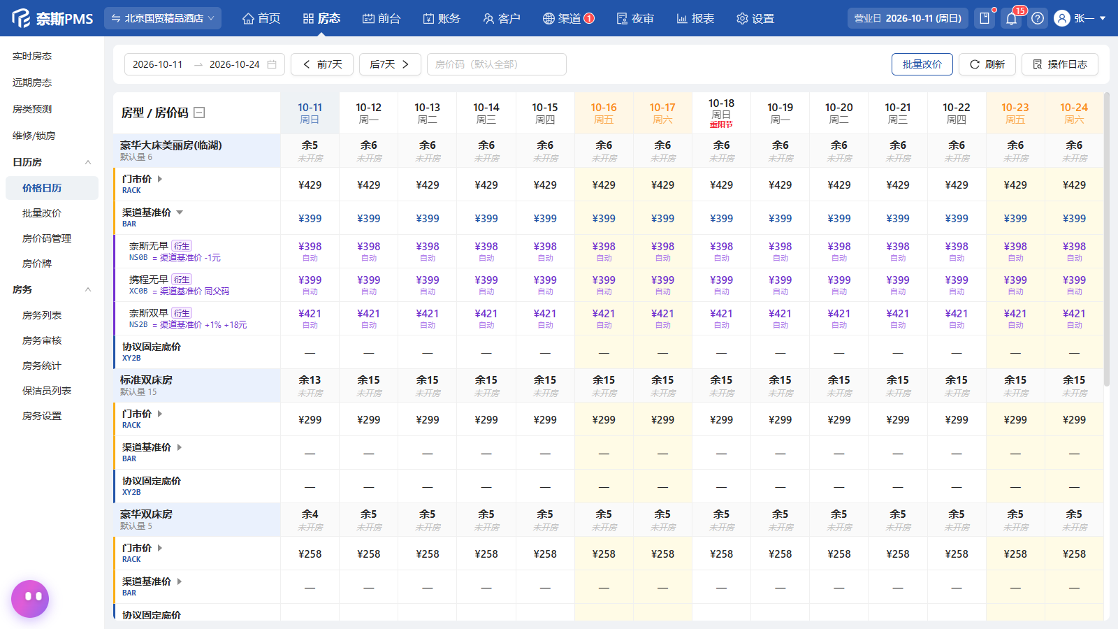This screenshot has height=629, width=1118.
Task: Click the 房价码 filter input
Action: pyautogui.click(x=496, y=64)
